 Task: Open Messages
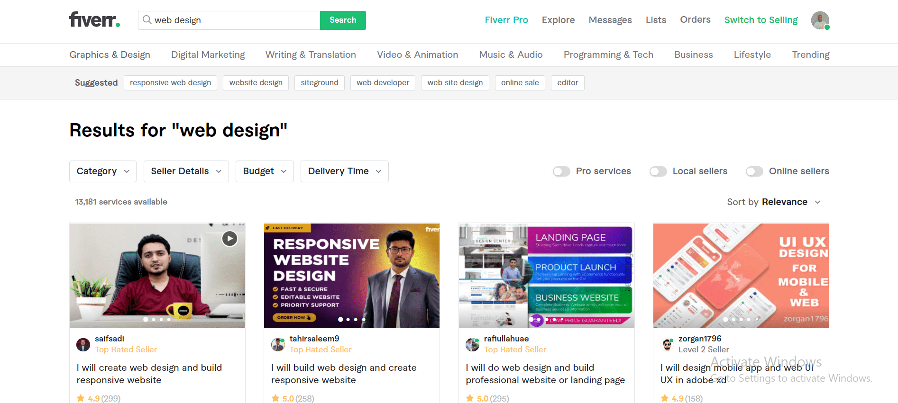click(x=610, y=20)
